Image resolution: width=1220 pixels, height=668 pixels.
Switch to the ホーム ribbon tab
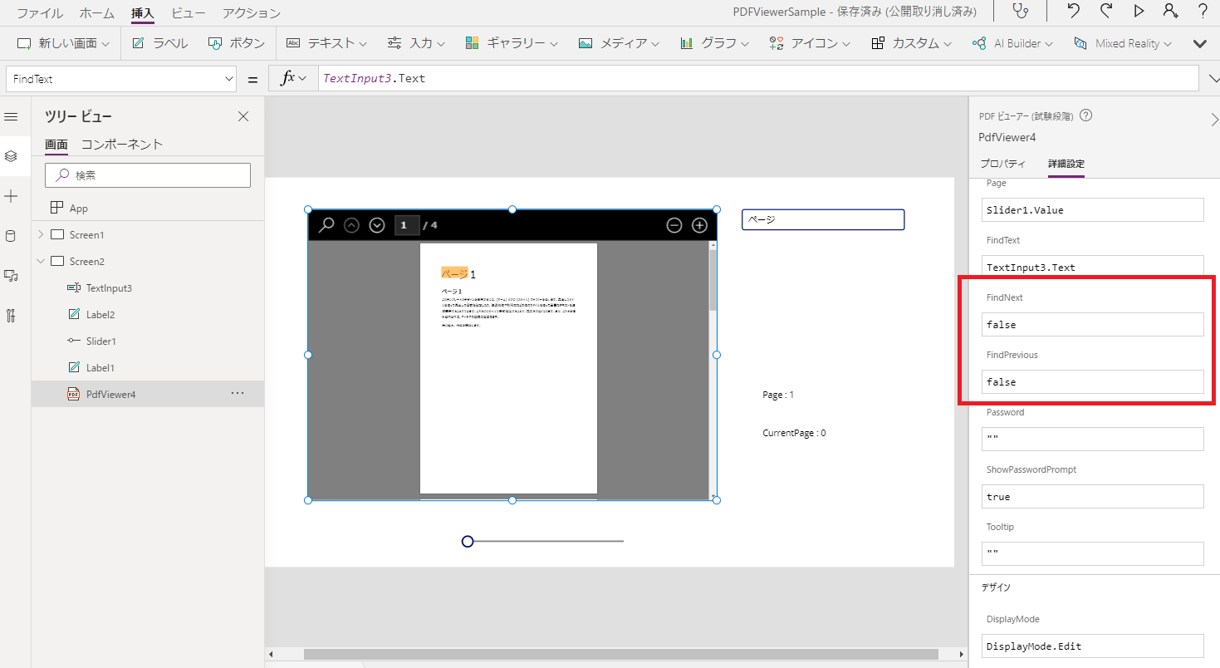tap(96, 12)
